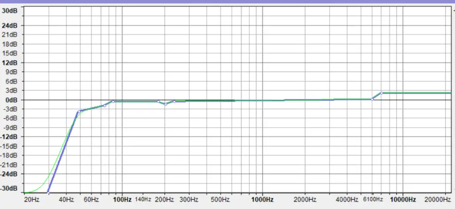Click the 140Hz frequency axis label
Viewport: 455px width, 209px height.
[x=143, y=200]
